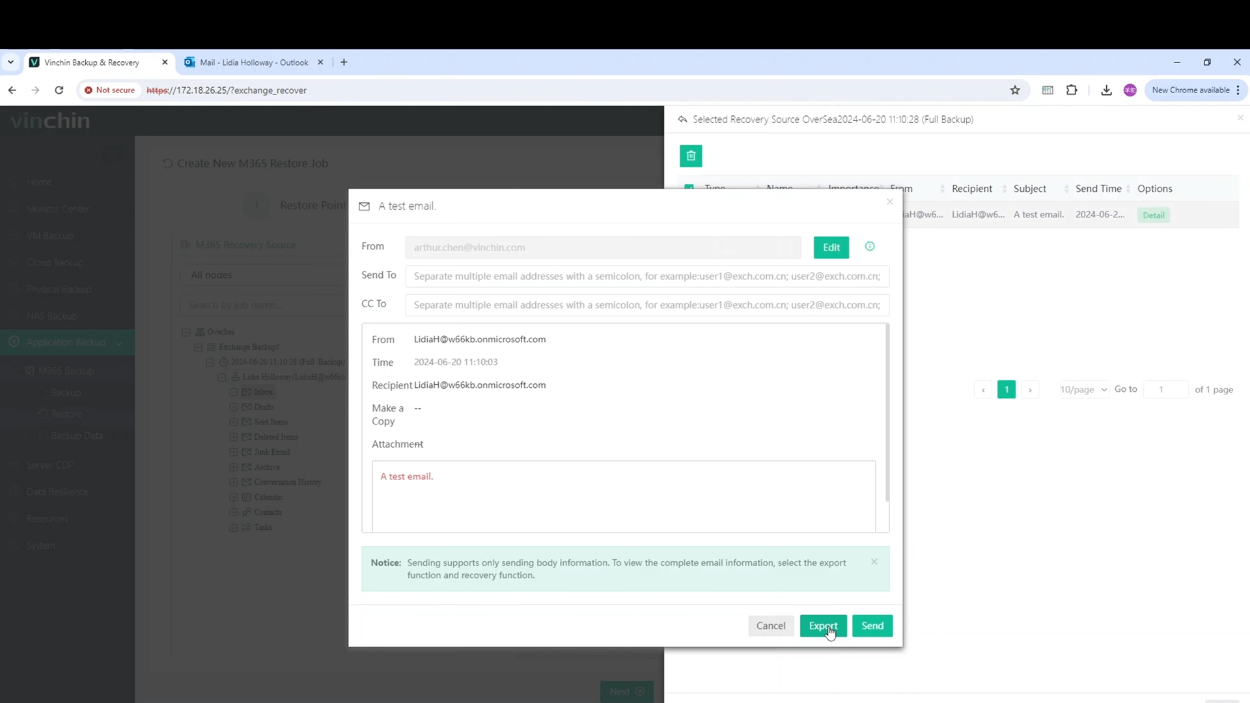The width and height of the screenshot is (1250, 703).
Task: Click the tab groups/media icon in toolbar
Action: [x=1048, y=90]
